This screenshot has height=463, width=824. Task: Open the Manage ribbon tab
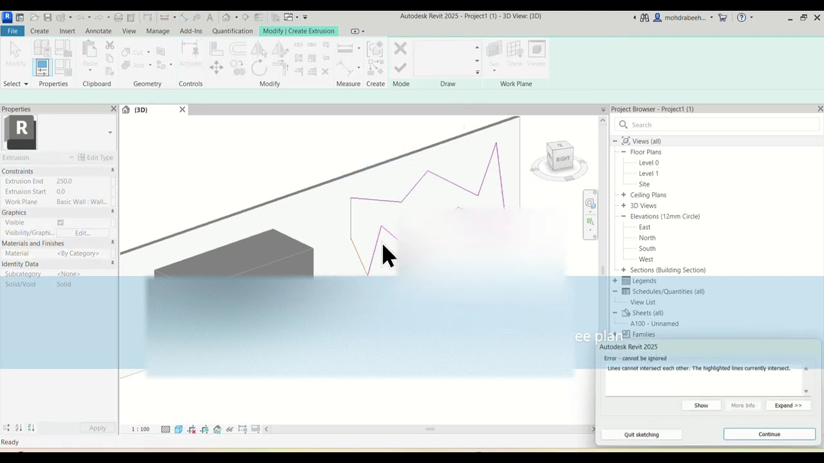point(158,31)
